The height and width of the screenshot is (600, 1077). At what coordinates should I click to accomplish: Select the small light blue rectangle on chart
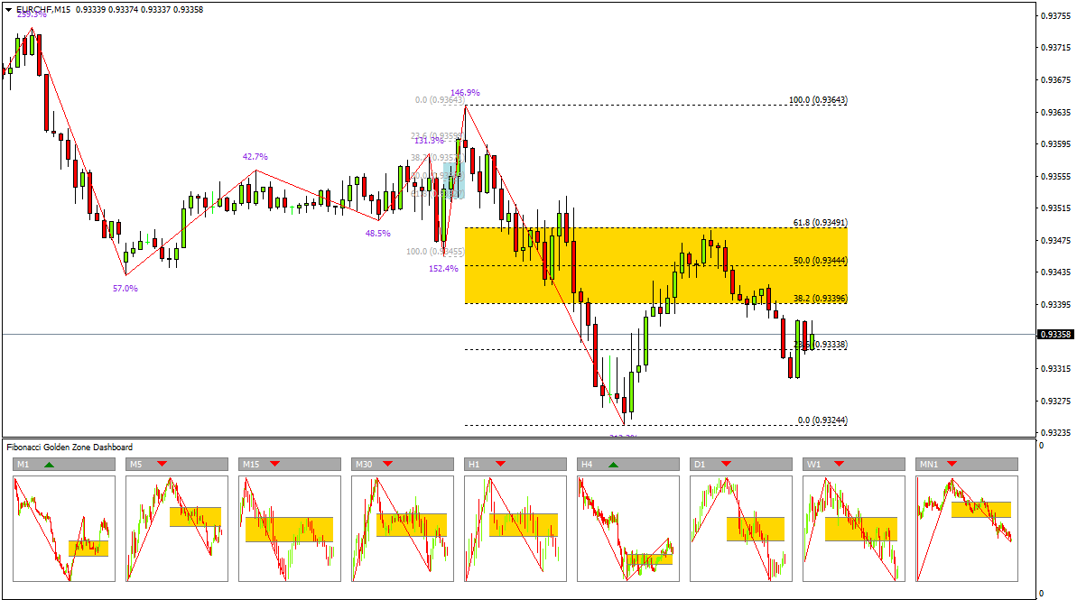coord(454,180)
